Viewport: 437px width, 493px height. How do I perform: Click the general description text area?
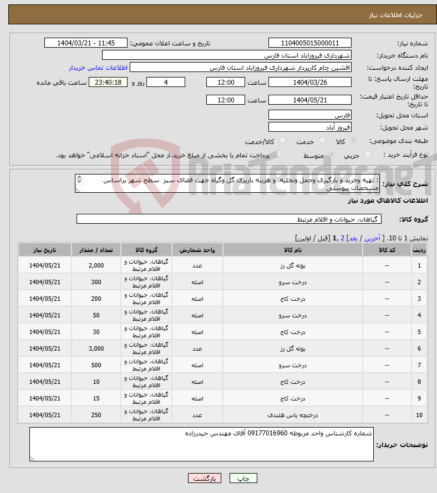(x=227, y=183)
